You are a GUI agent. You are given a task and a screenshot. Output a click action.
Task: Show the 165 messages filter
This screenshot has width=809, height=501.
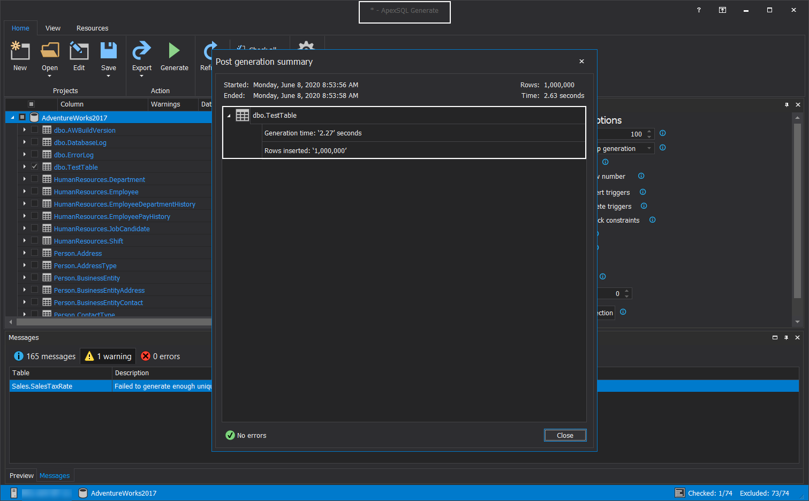[x=45, y=356]
